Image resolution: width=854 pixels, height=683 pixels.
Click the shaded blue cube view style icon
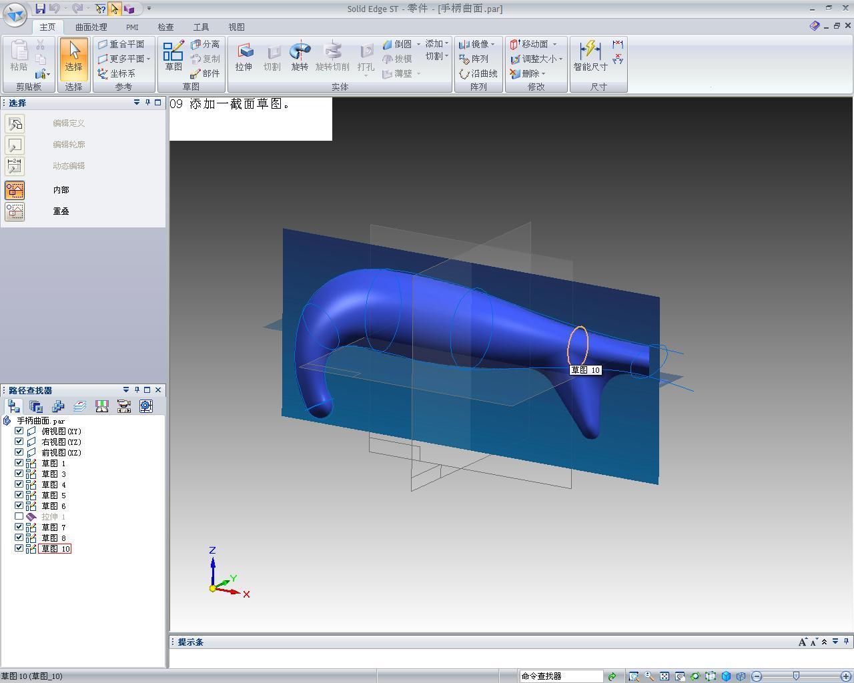pos(726,676)
